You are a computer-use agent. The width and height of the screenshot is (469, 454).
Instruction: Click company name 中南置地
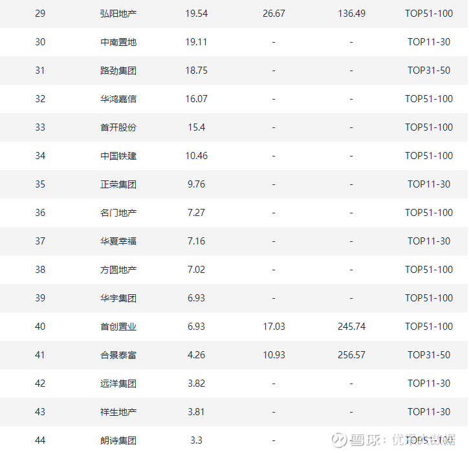coord(118,42)
